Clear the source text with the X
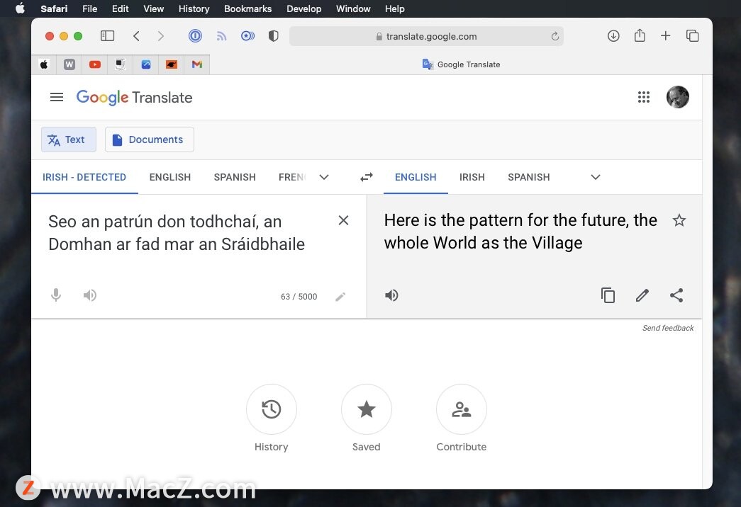 pyautogui.click(x=344, y=220)
